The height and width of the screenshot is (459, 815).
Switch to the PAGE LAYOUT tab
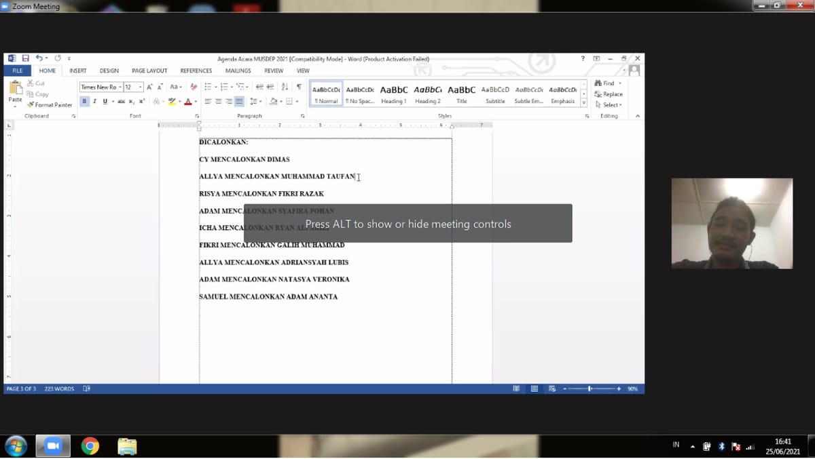click(x=149, y=71)
